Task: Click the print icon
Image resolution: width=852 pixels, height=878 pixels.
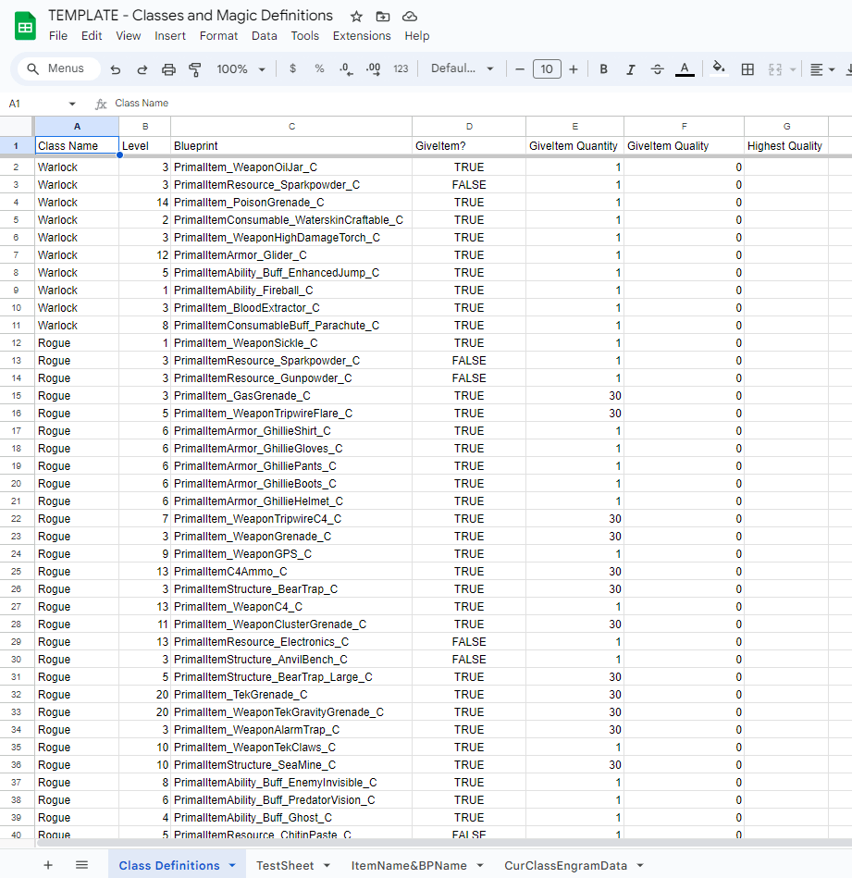Action: tap(168, 69)
